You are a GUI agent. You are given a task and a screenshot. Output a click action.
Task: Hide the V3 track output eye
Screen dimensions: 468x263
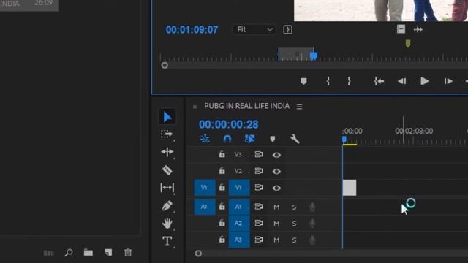[276, 155]
